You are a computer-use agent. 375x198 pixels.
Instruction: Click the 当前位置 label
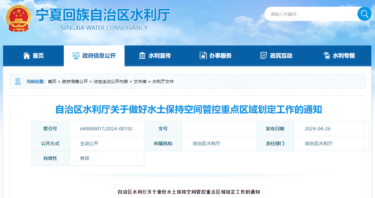(x=36, y=81)
